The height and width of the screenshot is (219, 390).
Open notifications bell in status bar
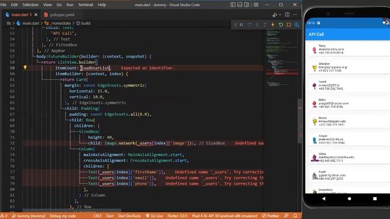[295, 216]
